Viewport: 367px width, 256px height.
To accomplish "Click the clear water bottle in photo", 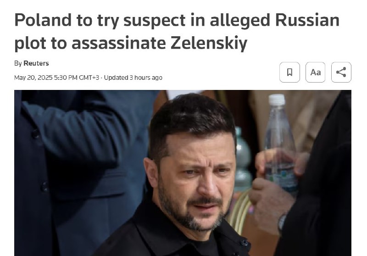I will click(x=280, y=143).
